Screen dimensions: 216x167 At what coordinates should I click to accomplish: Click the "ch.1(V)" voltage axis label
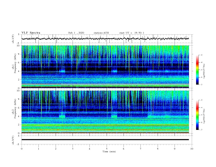tap(13, 39)
